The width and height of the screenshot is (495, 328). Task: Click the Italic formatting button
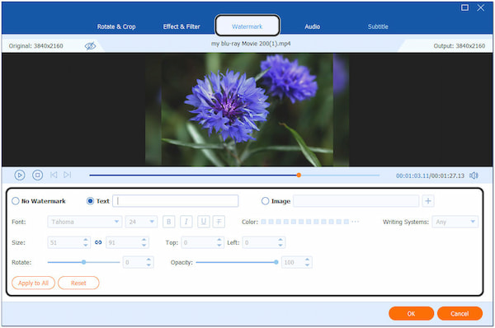186,222
